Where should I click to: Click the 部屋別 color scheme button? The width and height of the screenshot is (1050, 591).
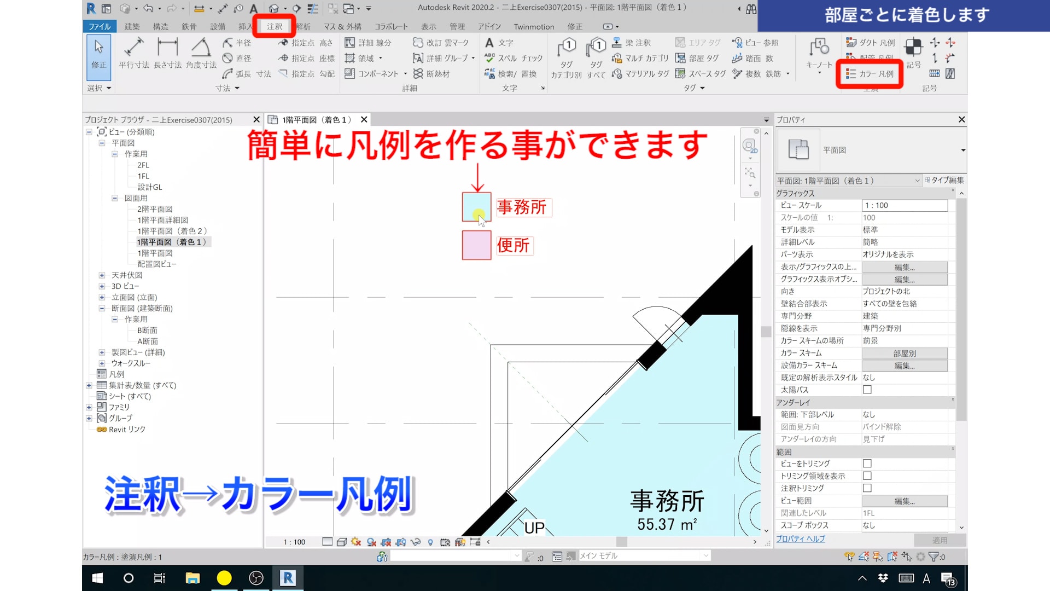tap(905, 353)
